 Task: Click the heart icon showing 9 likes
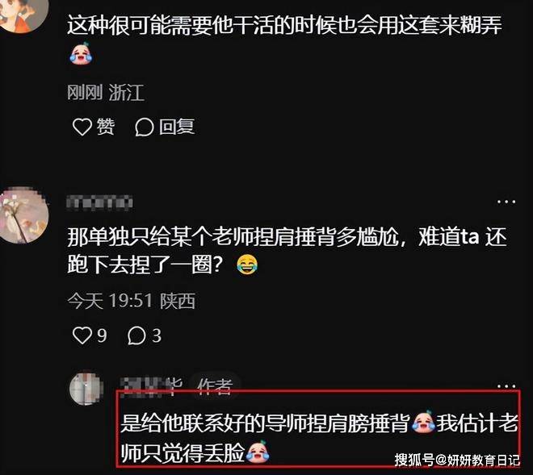(82, 335)
